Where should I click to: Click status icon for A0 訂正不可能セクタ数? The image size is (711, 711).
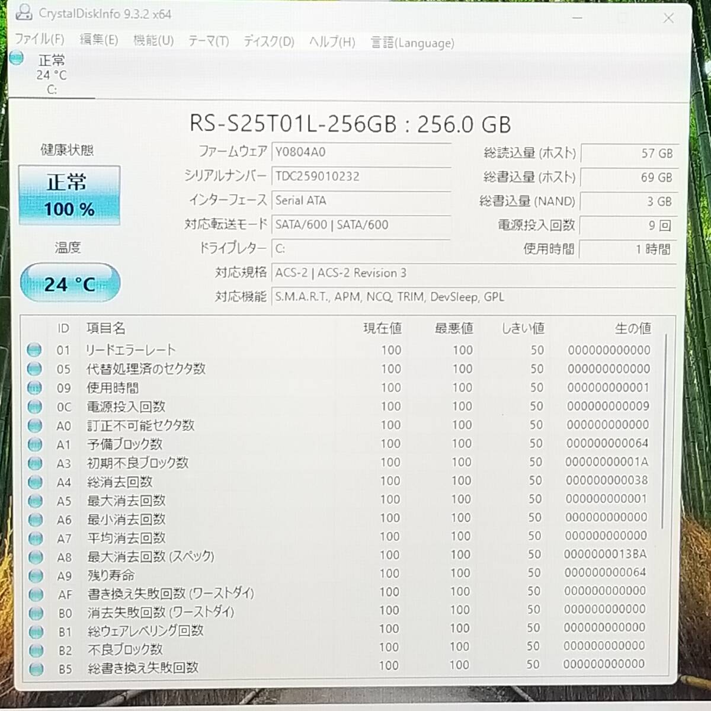pyautogui.click(x=35, y=425)
